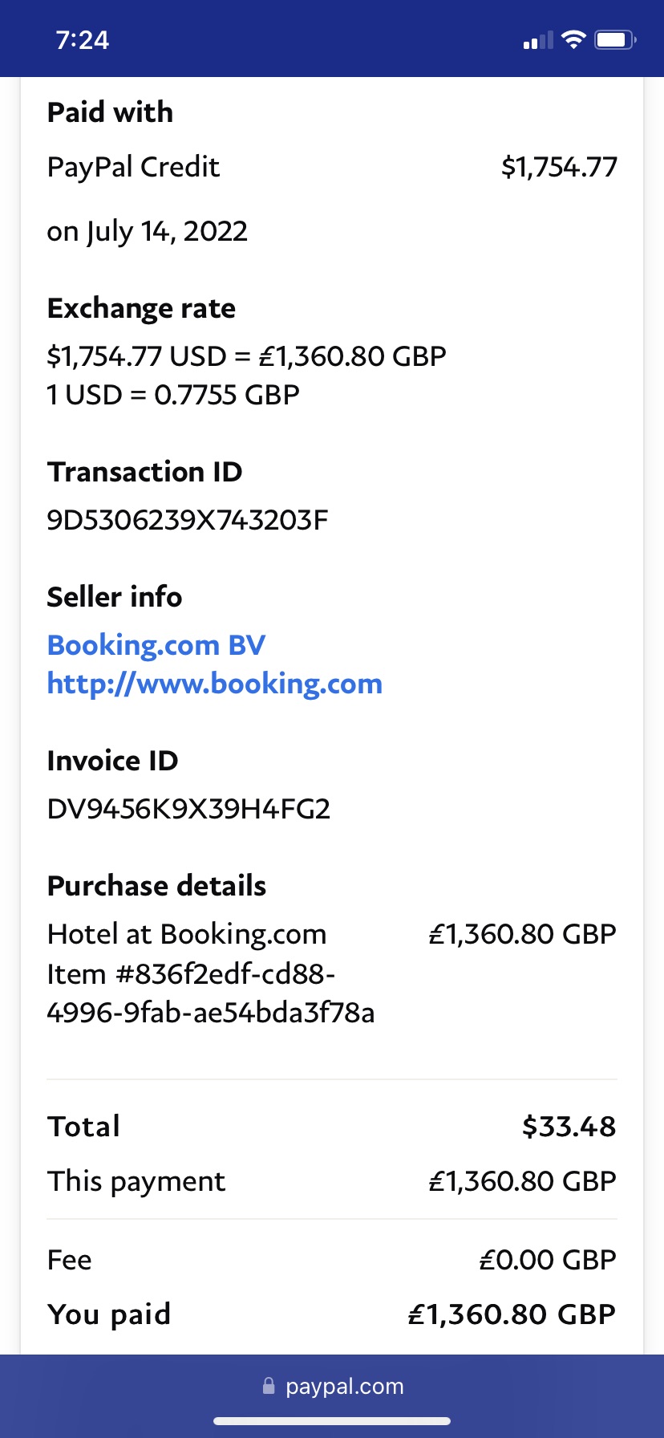Select the Invoice ID DV9456K9X39H4FG2
Viewport: 664px width, 1438px height.
click(x=190, y=809)
